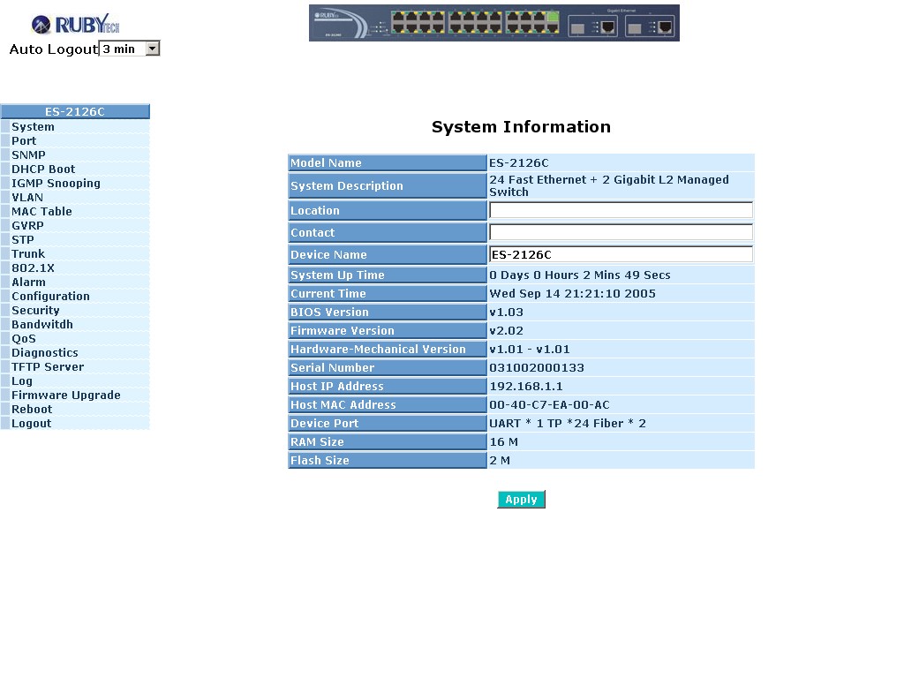This screenshot has height=678, width=904.
Task: Open the Configuration menu
Action: point(50,297)
